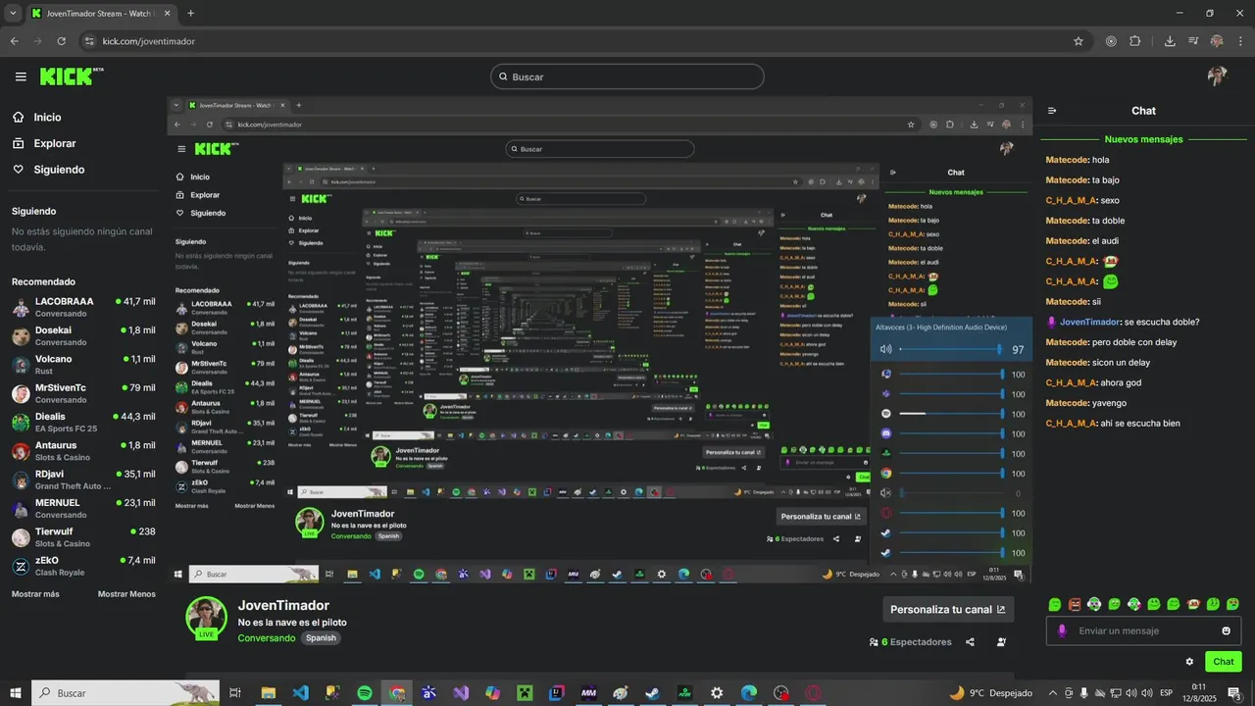Open the Kick hamburger sidebar menu
The width and height of the screenshot is (1255, 706).
(21, 76)
